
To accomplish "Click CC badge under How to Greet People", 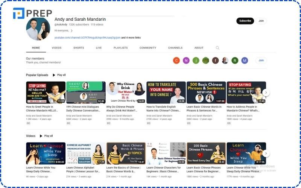I will 29,123.
